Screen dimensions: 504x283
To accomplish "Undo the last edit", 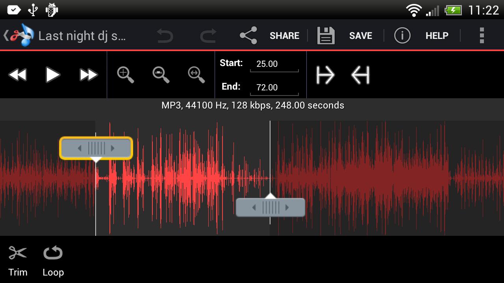I will [165, 36].
